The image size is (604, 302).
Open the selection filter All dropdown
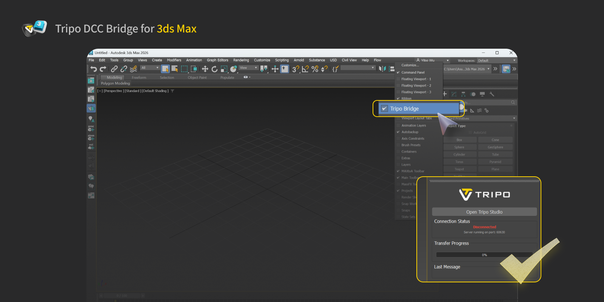[x=150, y=68]
